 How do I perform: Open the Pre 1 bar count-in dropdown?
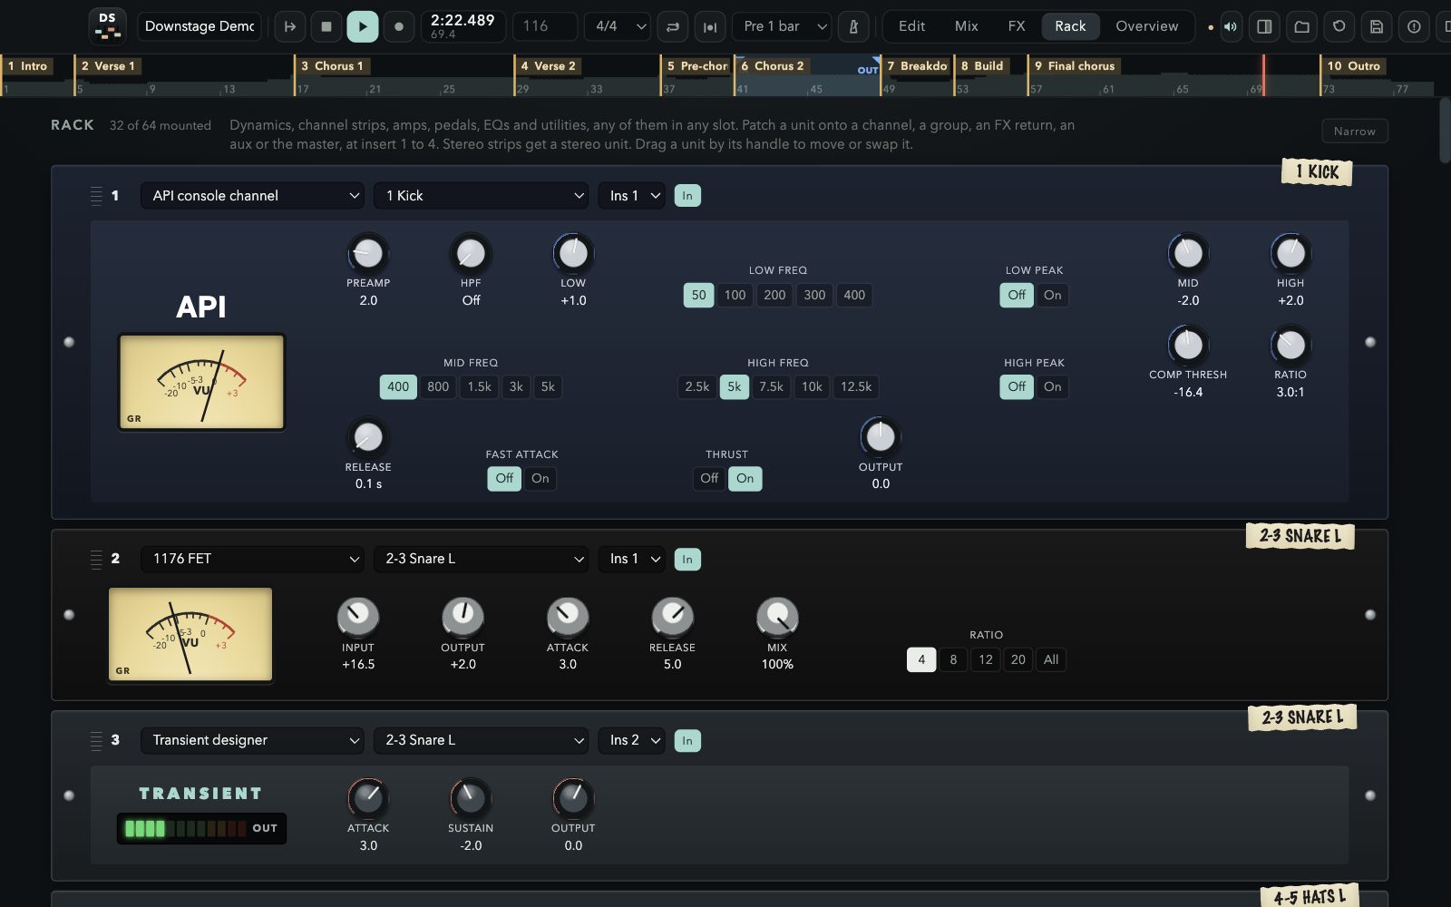tap(782, 26)
